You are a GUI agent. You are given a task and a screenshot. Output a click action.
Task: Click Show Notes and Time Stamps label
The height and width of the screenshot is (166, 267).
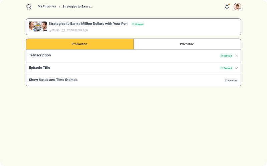coord(53,80)
